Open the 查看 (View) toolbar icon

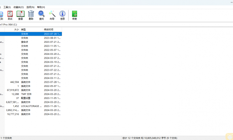(20, 15)
